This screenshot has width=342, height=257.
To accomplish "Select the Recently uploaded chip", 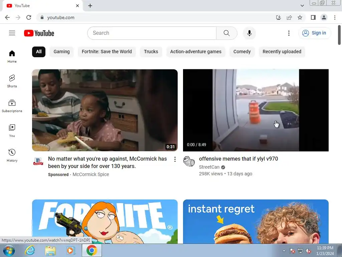I will [x=282, y=52].
